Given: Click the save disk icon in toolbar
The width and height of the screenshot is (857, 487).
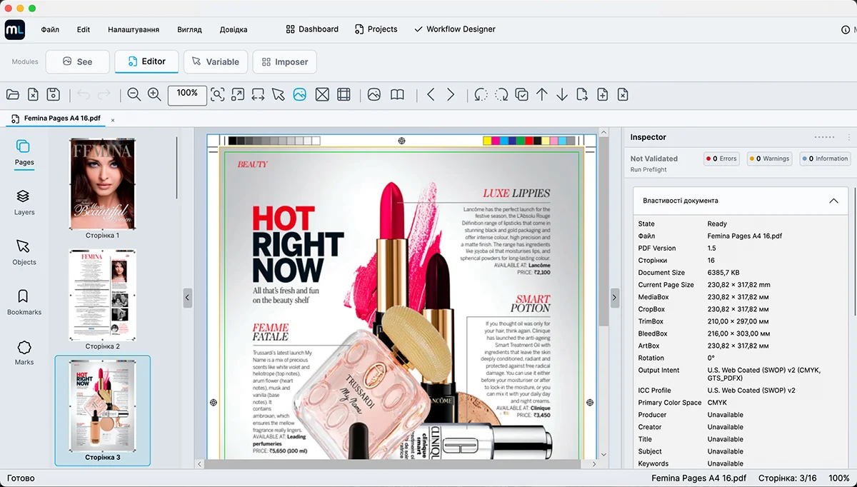Looking at the screenshot, I should click(x=53, y=94).
